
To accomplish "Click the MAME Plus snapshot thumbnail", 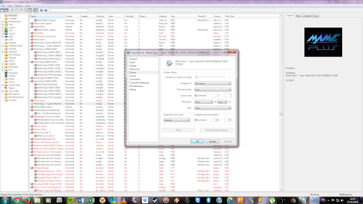I will point(323,42).
